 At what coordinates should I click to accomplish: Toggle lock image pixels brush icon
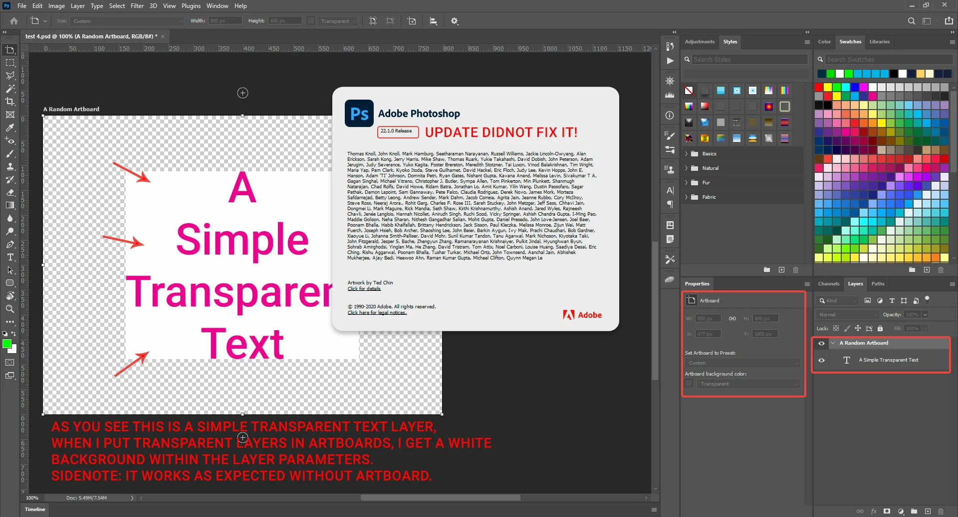847,328
